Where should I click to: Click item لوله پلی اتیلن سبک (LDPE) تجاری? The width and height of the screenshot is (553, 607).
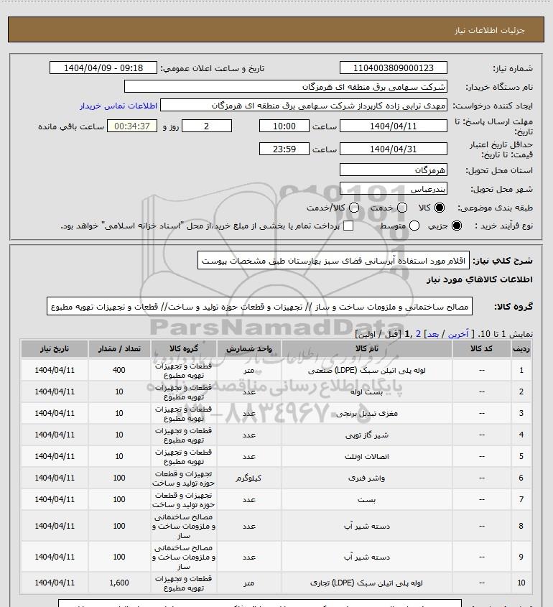[x=367, y=583]
